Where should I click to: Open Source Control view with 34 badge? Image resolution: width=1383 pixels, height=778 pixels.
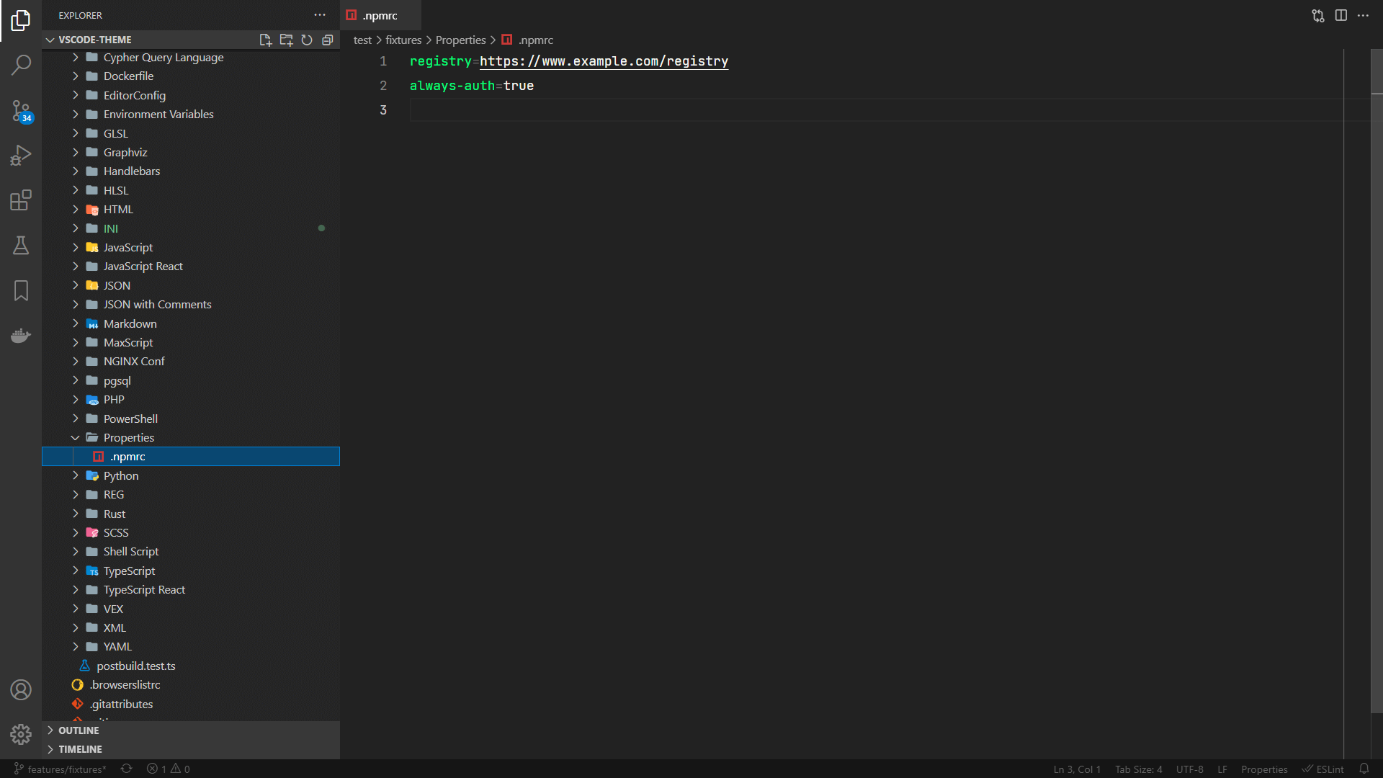pyautogui.click(x=21, y=111)
